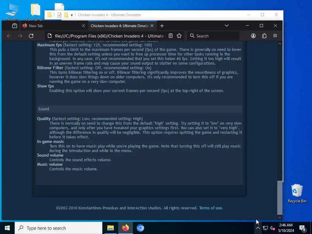Select the blank document desktop icon
The width and height of the screenshot is (312, 234).
coord(59,7)
